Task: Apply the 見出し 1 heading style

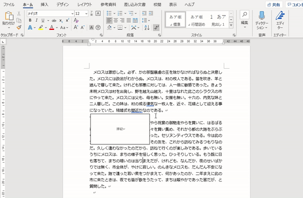Action: pyautogui.click(x=218, y=19)
